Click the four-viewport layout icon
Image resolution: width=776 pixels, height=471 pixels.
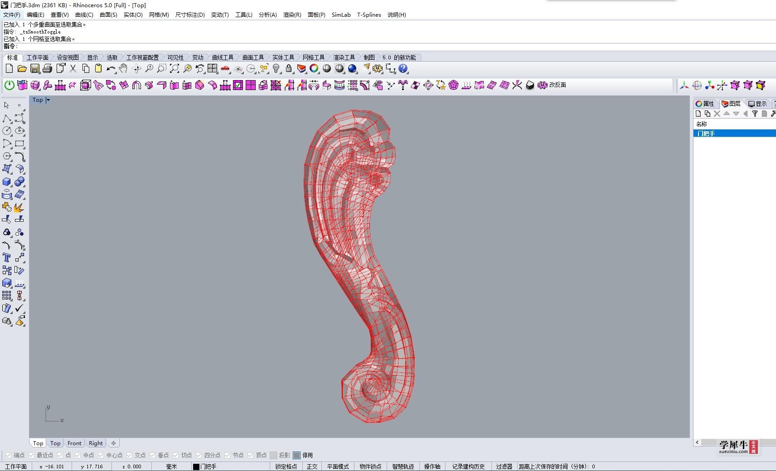pyautogui.click(x=213, y=69)
